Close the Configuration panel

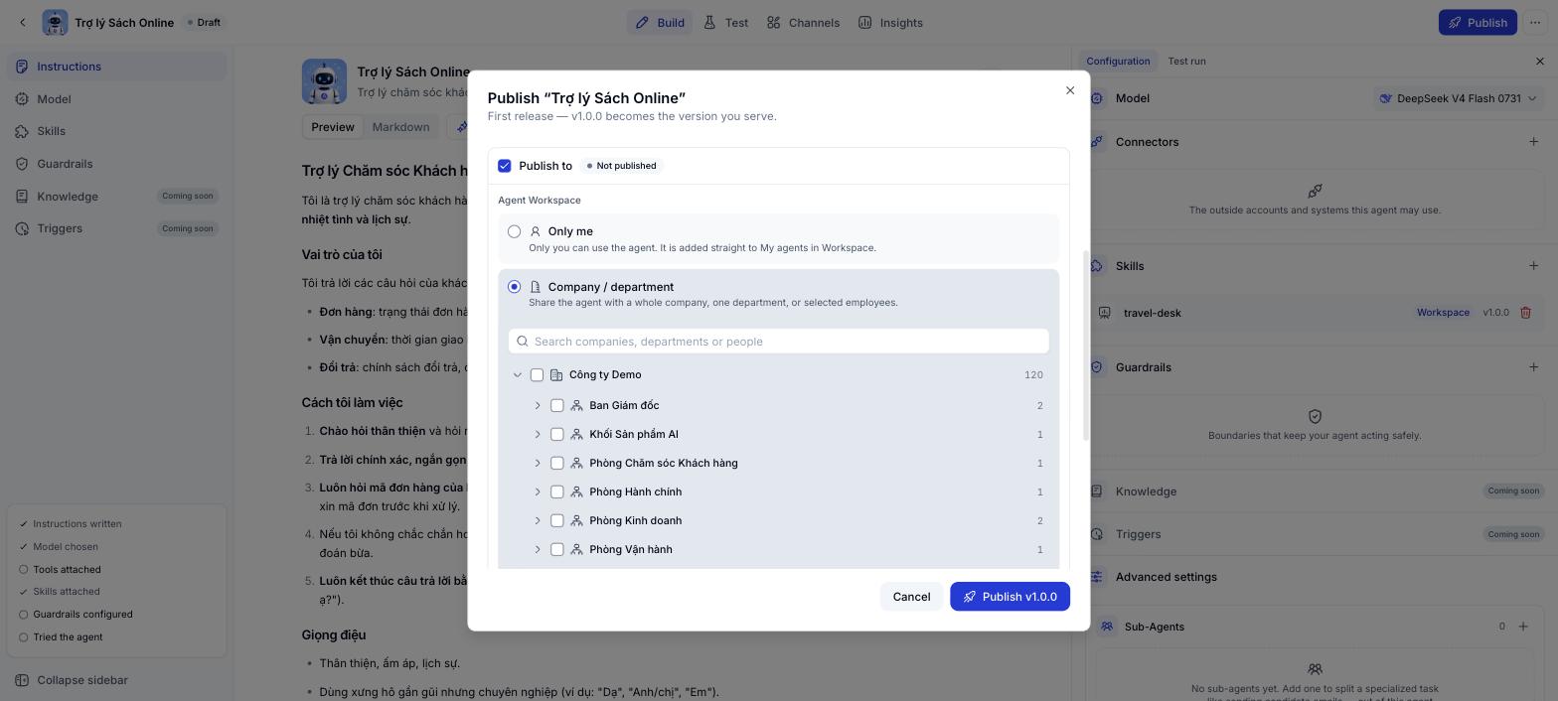1540,62
